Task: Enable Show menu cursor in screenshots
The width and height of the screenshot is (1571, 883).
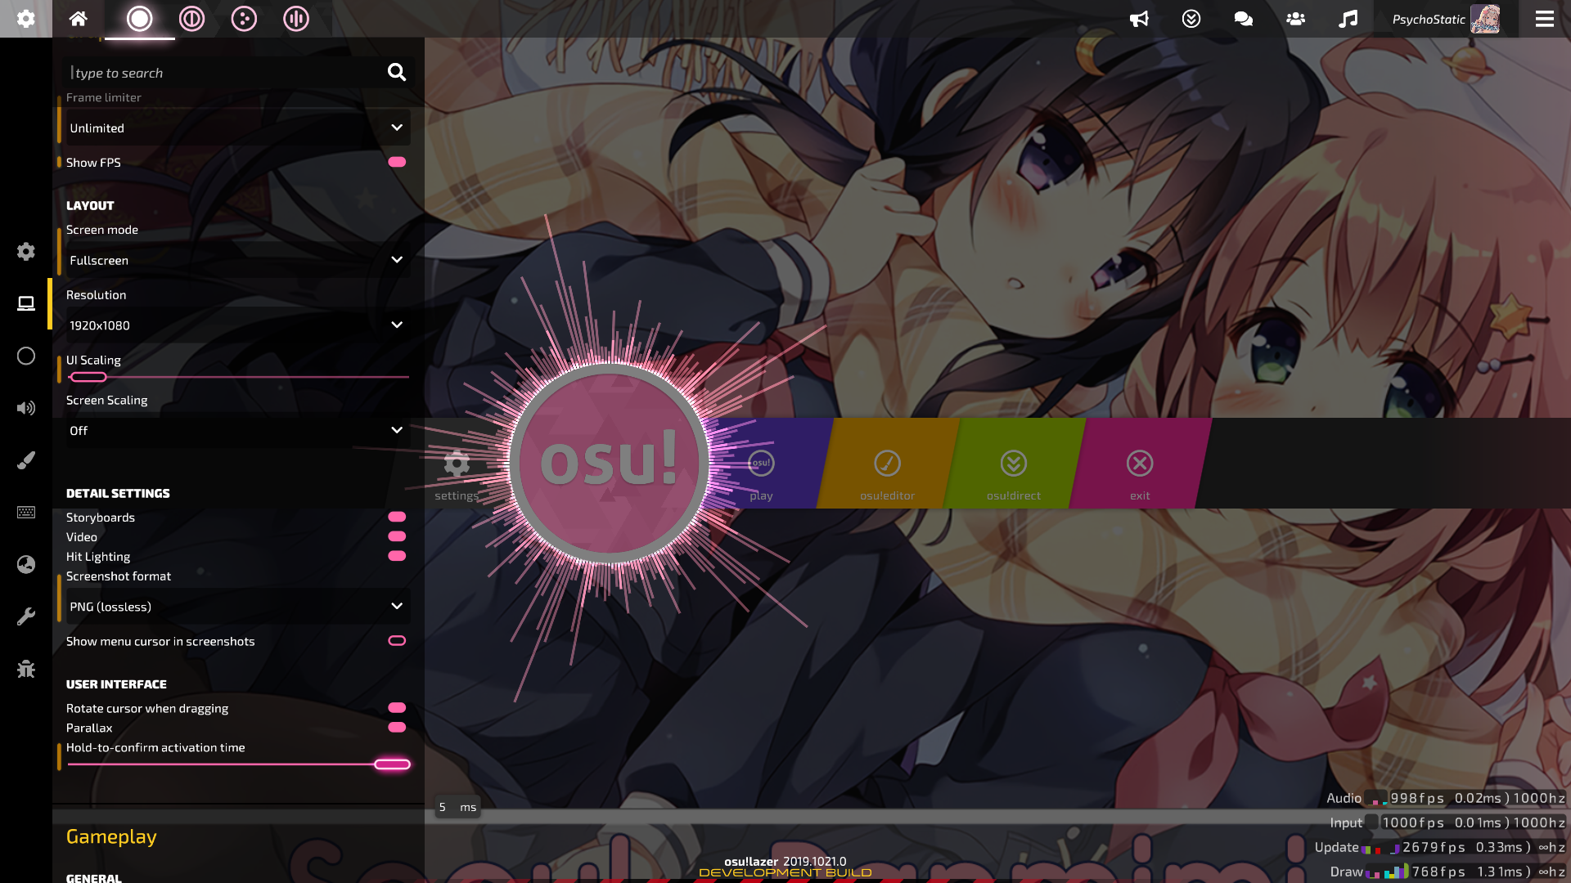Action: click(x=397, y=641)
